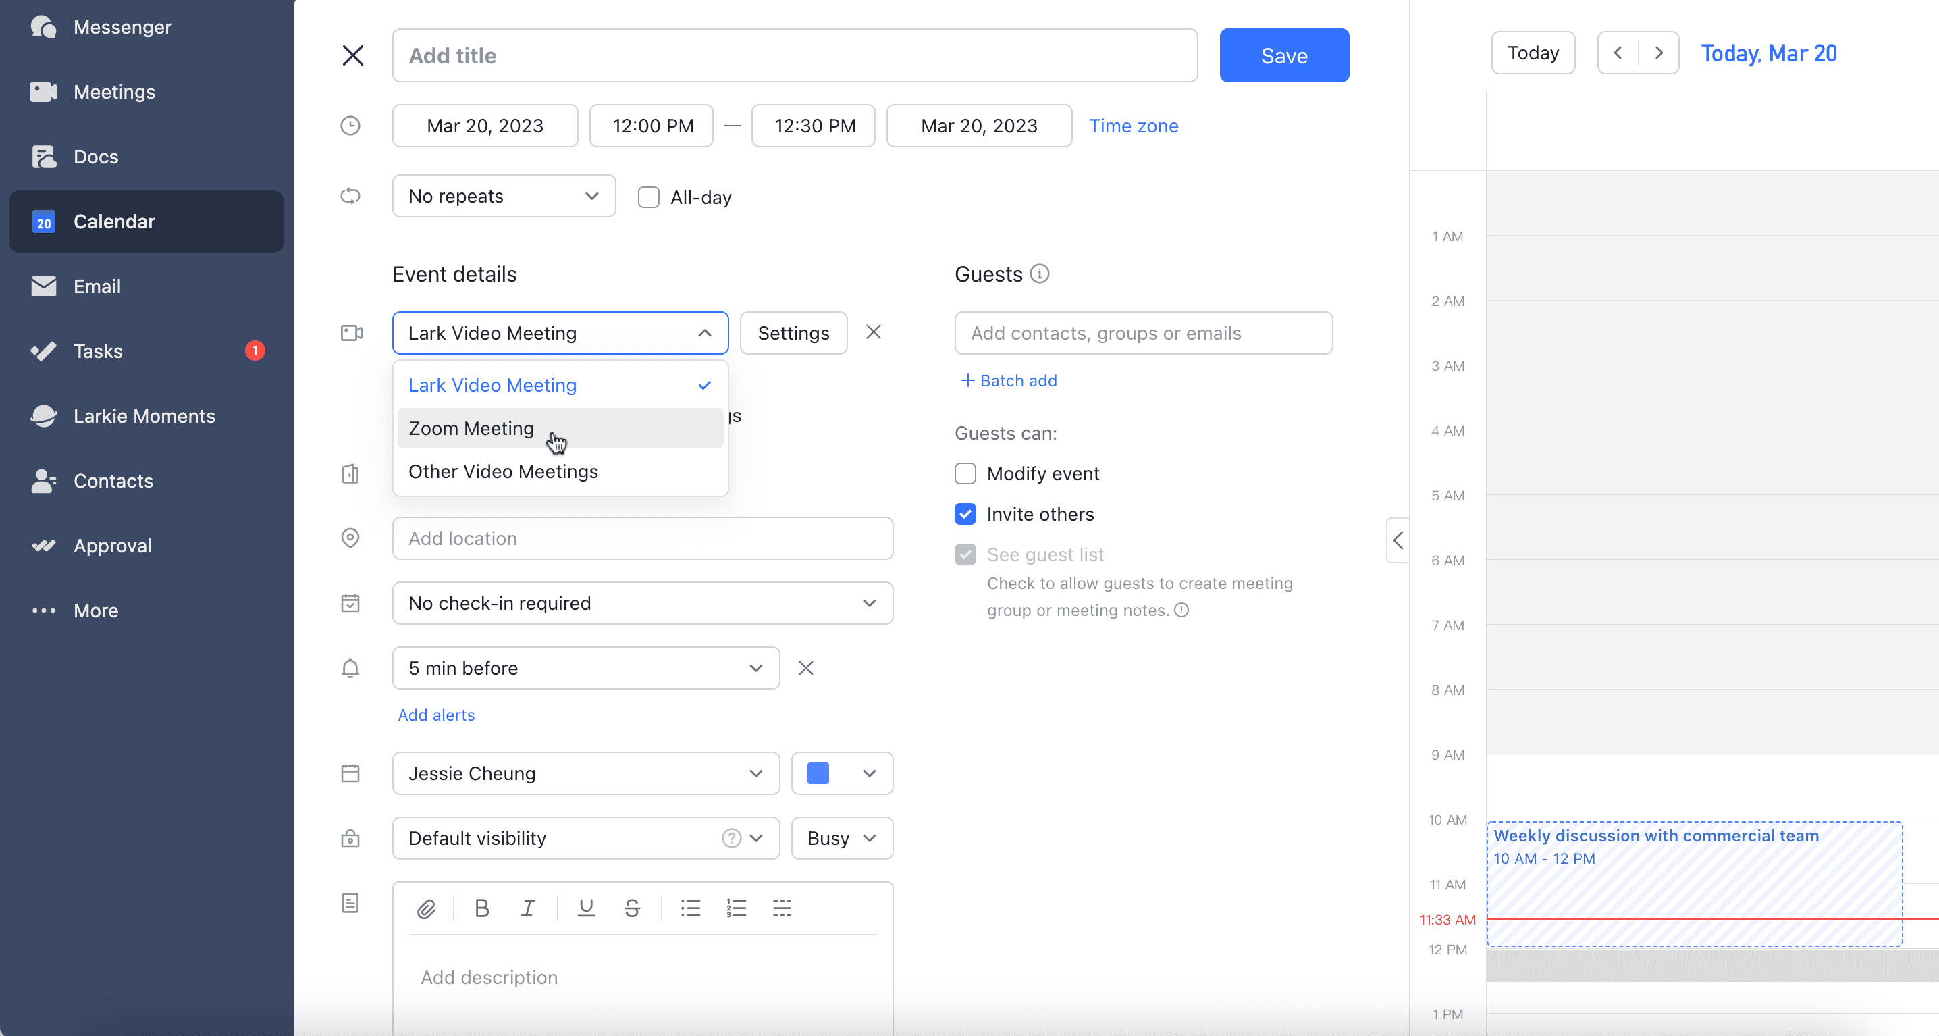
Task: Open the Busy status dropdown
Action: click(841, 838)
